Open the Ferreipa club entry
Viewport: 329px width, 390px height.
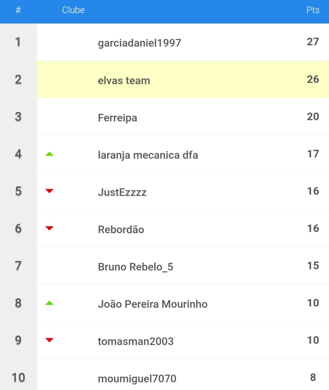coord(117,118)
